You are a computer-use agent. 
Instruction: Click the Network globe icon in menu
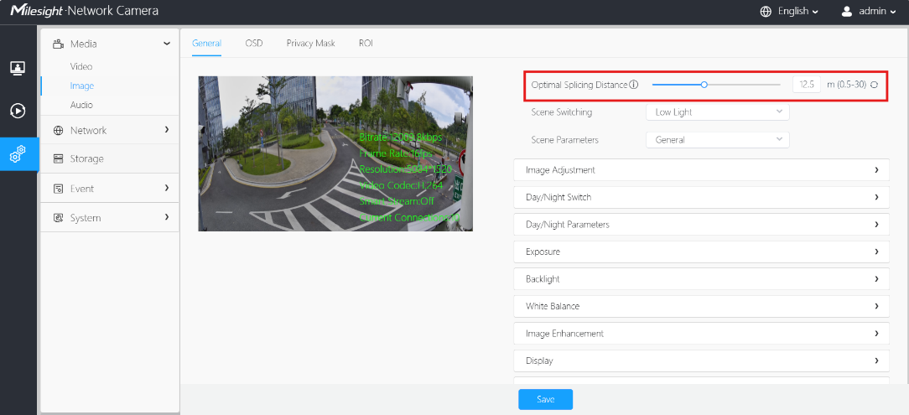58,131
